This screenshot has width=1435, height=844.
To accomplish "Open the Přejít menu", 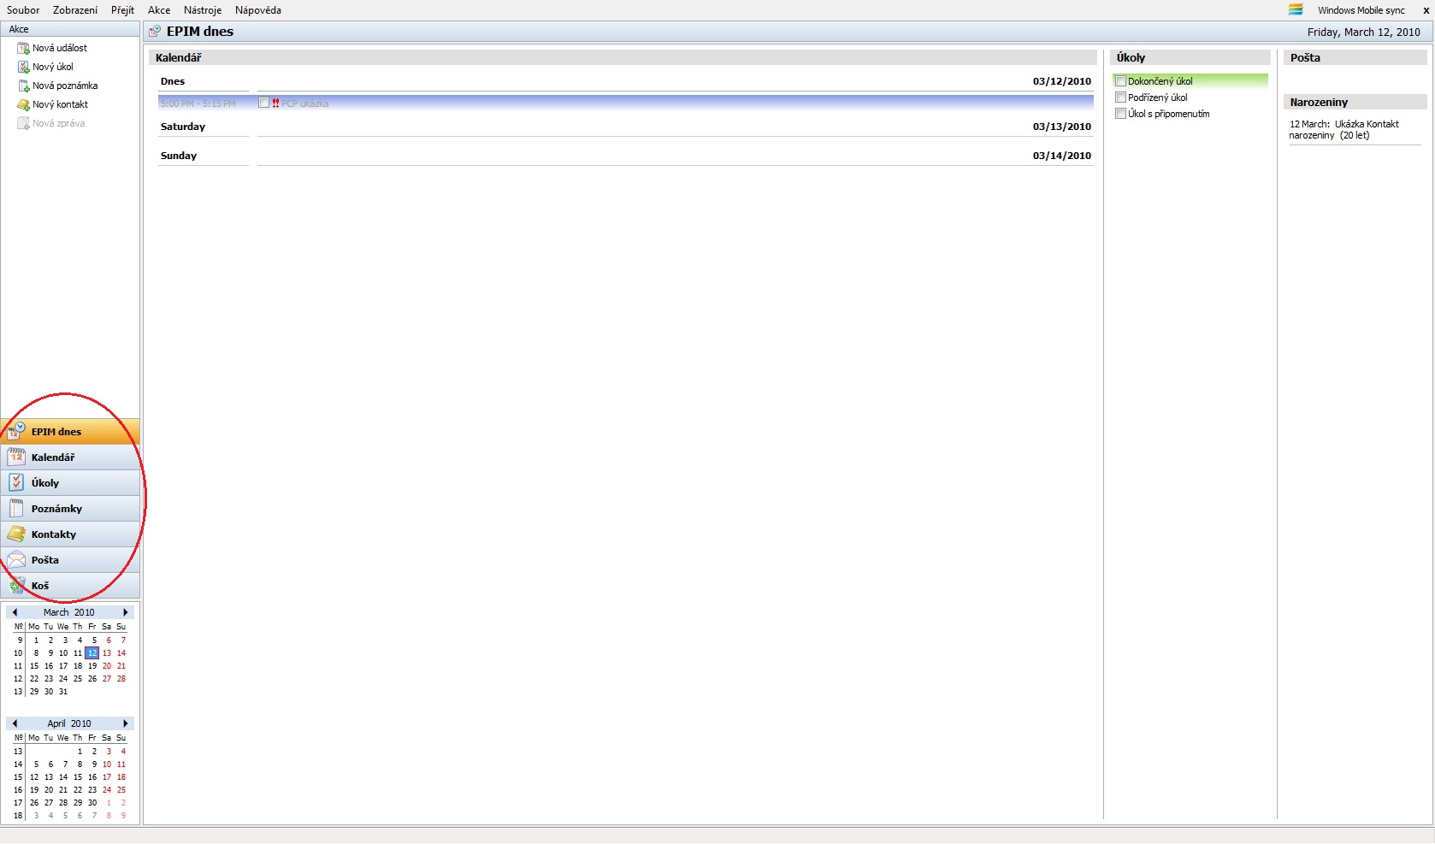I will 122,10.
